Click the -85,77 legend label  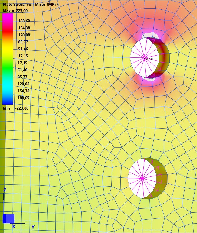(x=22, y=77)
